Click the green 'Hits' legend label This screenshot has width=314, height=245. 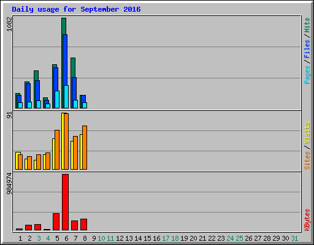click(x=307, y=25)
